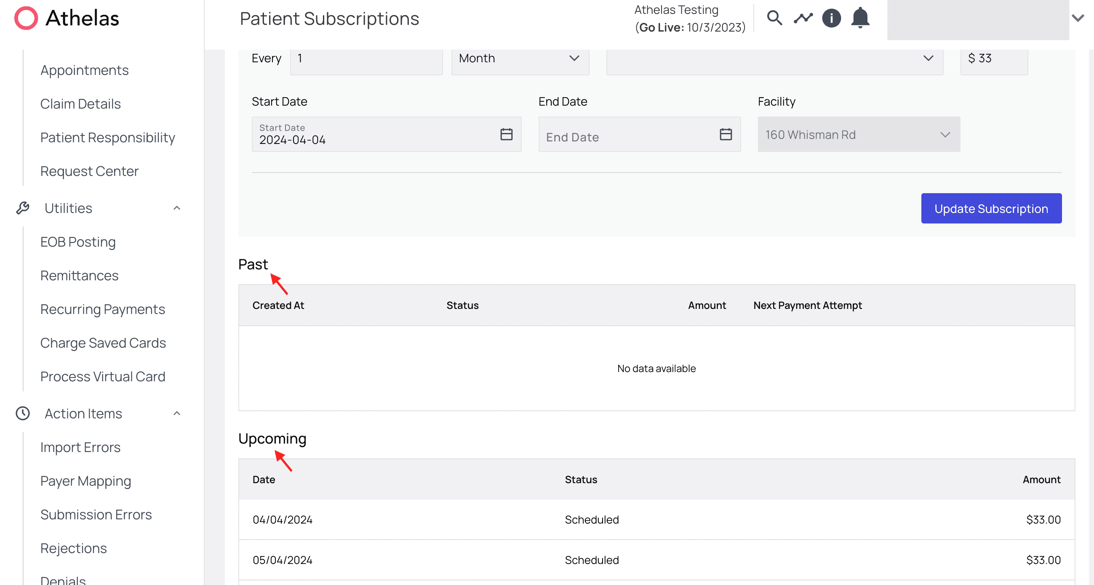Open the Month interval dropdown
Image resolution: width=1094 pixels, height=585 pixels.
click(x=520, y=58)
